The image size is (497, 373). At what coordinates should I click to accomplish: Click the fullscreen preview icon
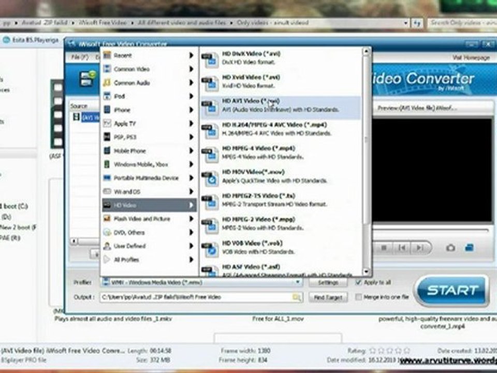(469, 248)
